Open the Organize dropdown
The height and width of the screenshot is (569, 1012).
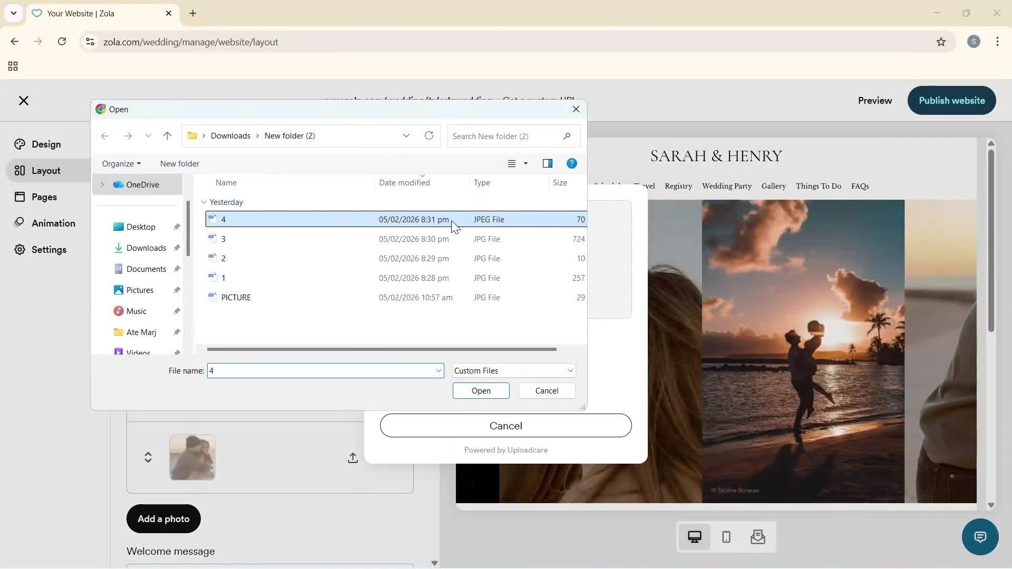[x=121, y=163]
